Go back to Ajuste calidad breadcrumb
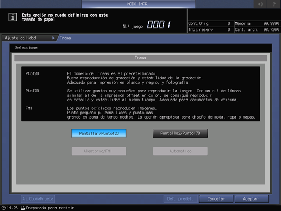Viewport: 281px width, 211px height. click(28, 38)
